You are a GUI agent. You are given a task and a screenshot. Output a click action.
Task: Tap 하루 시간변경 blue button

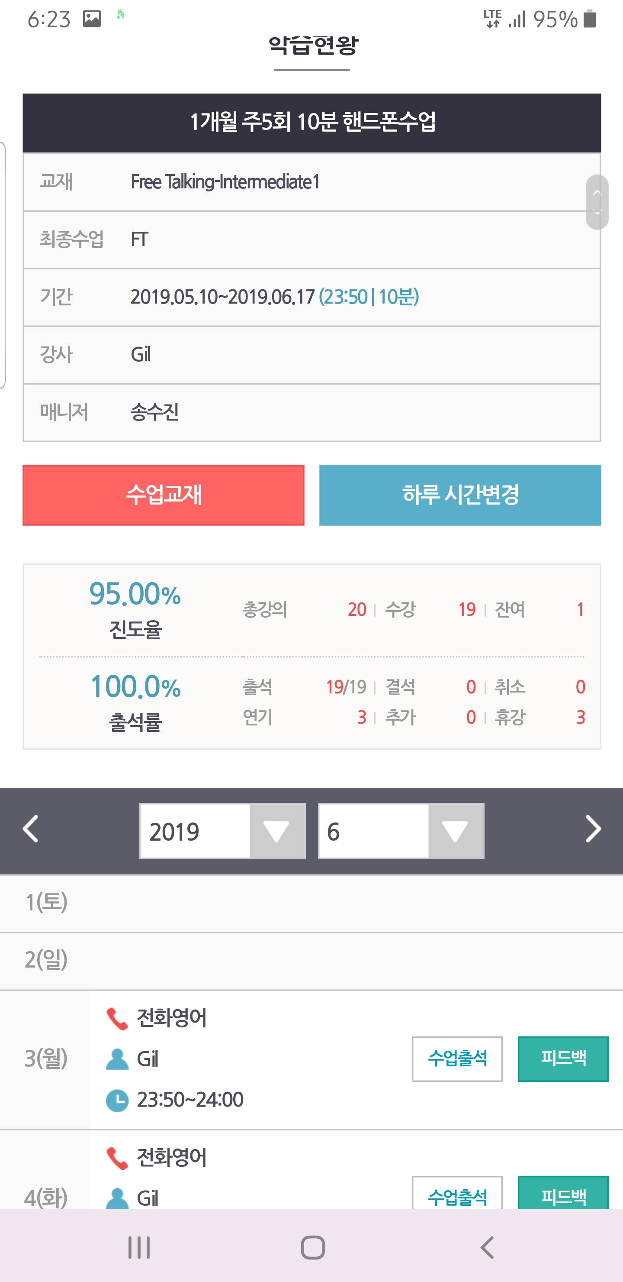(x=460, y=495)
